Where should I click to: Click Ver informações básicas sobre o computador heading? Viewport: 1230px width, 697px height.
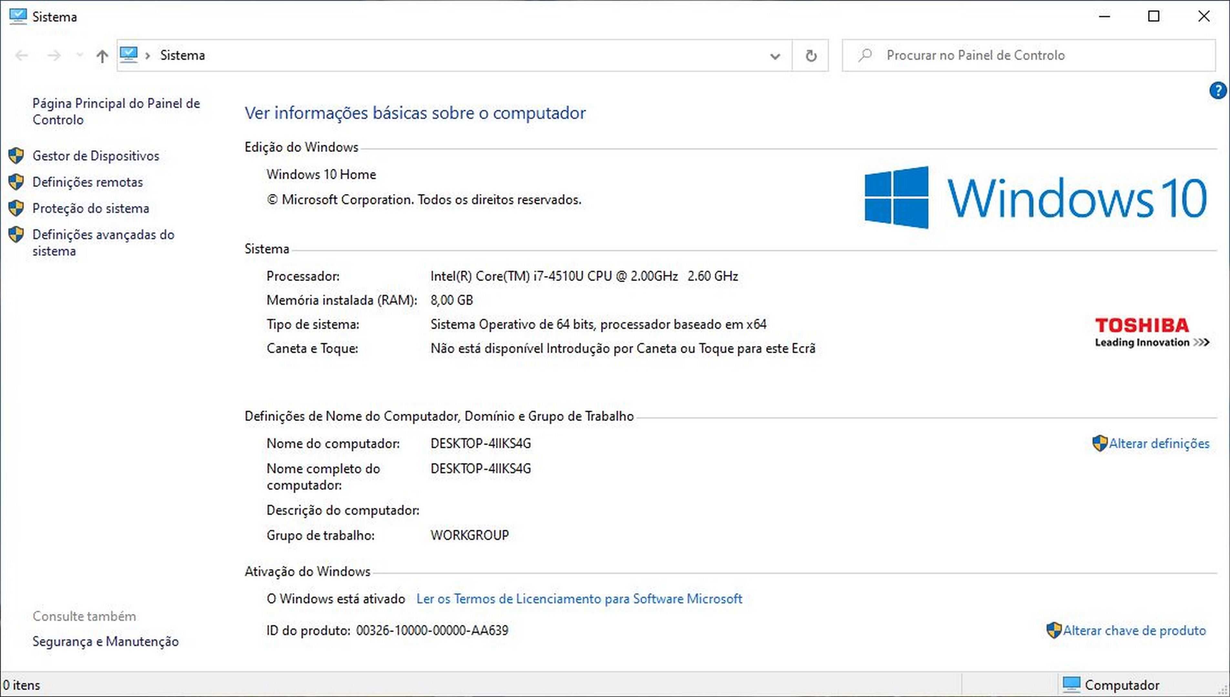(415, 113)
